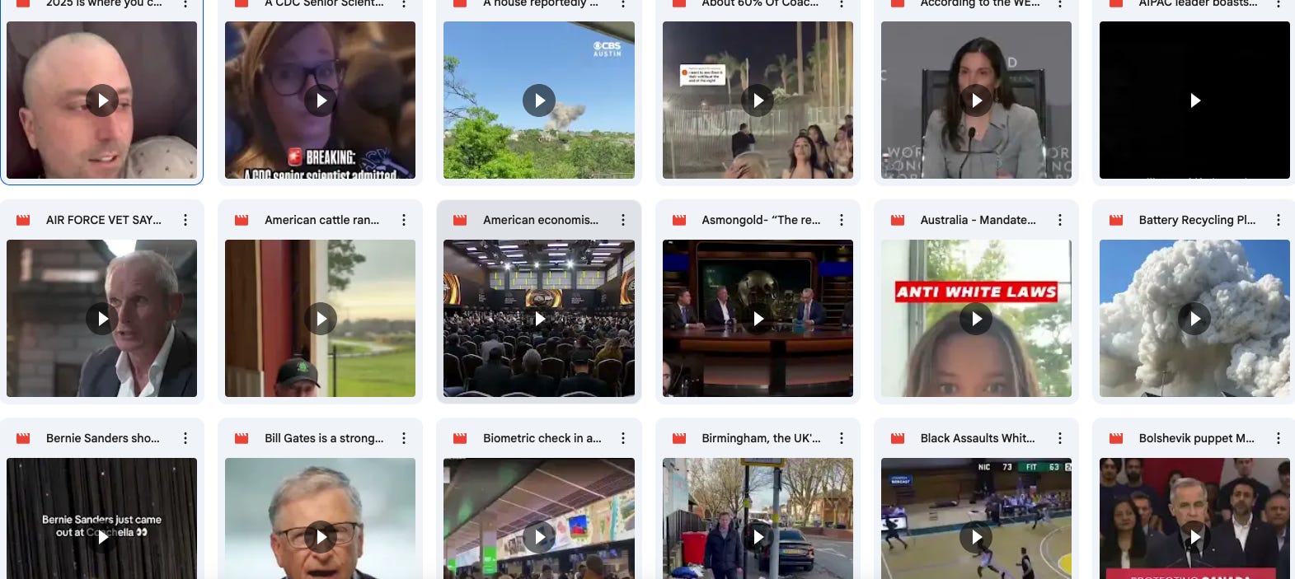Viewport: 1295px width, 579px height.
Task: Play the 'A CDC Senior Scient...' video
Action: pyautogui.click(x=321, y=100)
